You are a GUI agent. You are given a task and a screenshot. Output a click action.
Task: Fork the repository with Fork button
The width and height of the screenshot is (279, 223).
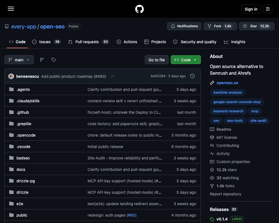tap(220, 26)
